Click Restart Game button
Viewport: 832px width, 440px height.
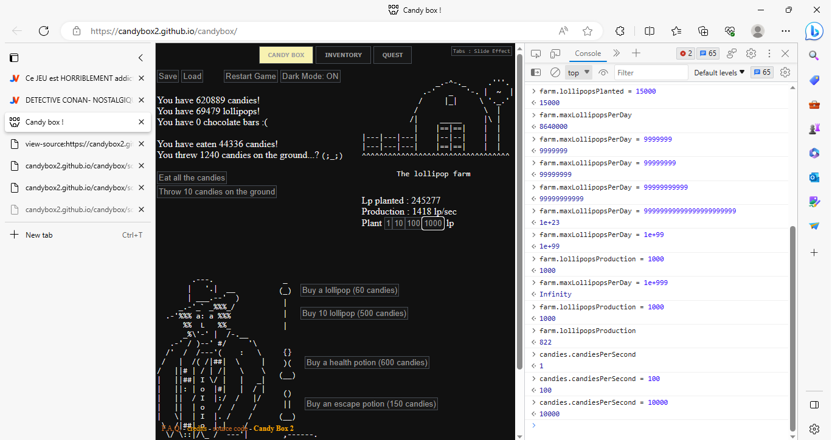251,76
